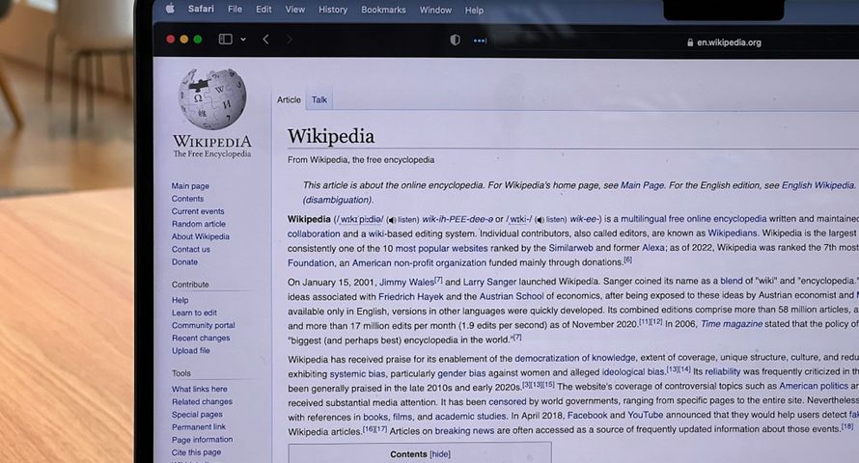Go back with the back arrow
This screenshot has height=463, width=859.
(x=265, y=40)
